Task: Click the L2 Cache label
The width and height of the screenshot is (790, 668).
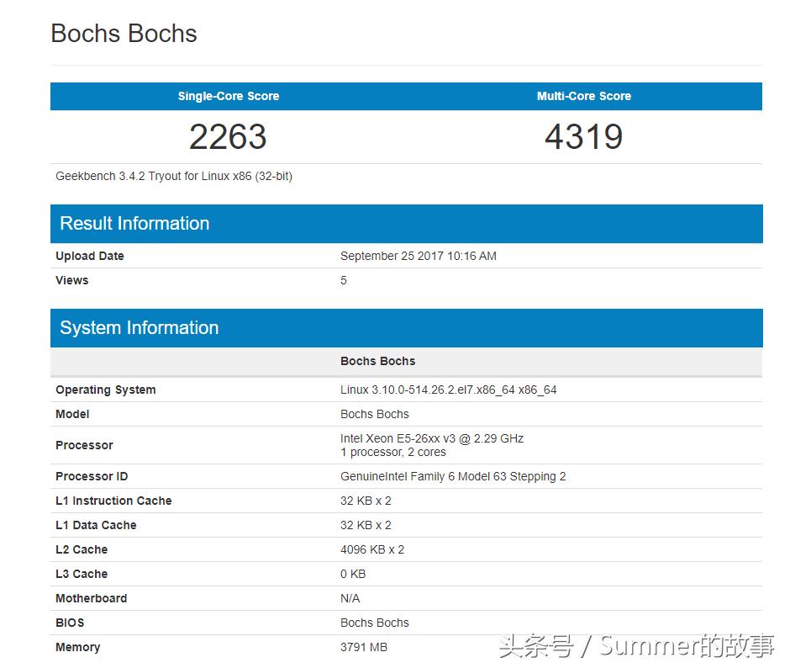Action: pyautogui.click(x=82, y=549)
